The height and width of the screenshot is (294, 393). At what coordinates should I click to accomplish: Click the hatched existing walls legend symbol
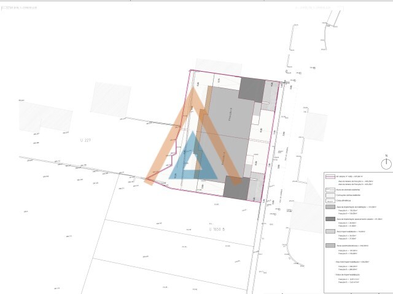330,190
